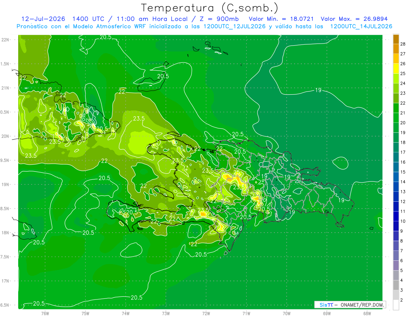Image resolution: width=412 pixels, height=318 pixels.
Task: Click the 12-Jul-2026 date in header
Action: pos(43,19)
